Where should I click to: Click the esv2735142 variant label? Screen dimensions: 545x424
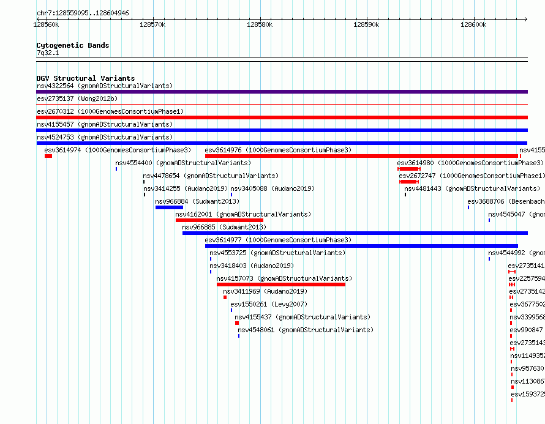coord(527,291)
